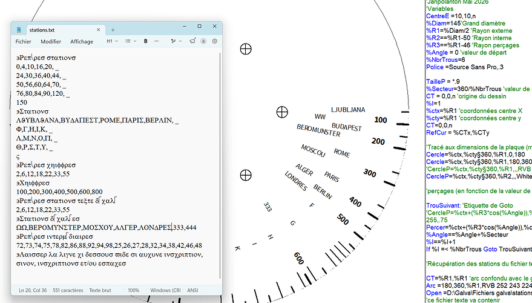Viewport: 532px width, 303px height.
Task: Open the more formatting options ellipsis
Action: pos(156,41)
